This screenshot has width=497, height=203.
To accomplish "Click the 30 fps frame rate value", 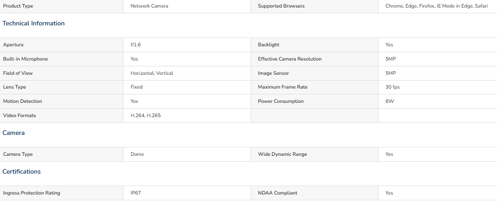I will tap(392, 87).
